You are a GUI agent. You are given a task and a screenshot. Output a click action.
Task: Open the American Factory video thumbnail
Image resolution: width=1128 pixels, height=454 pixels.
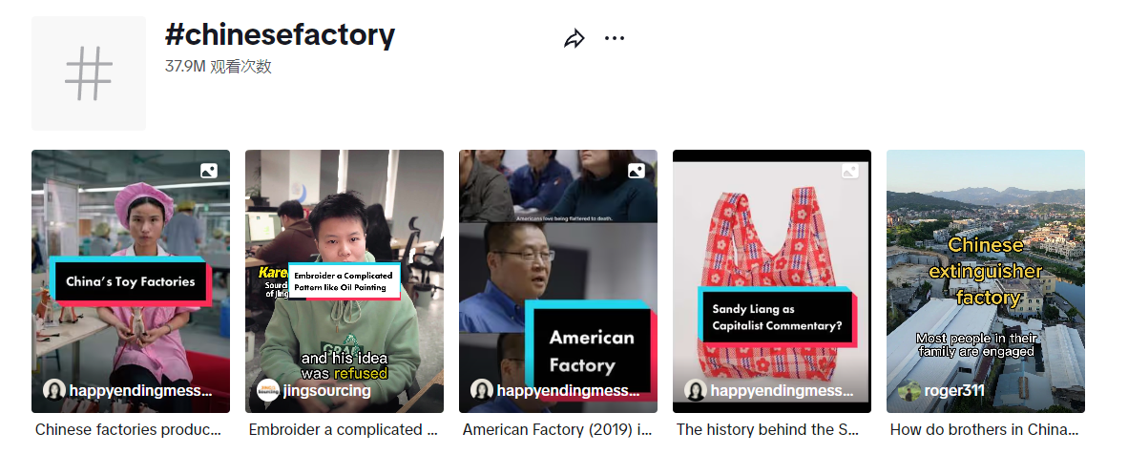558,281
